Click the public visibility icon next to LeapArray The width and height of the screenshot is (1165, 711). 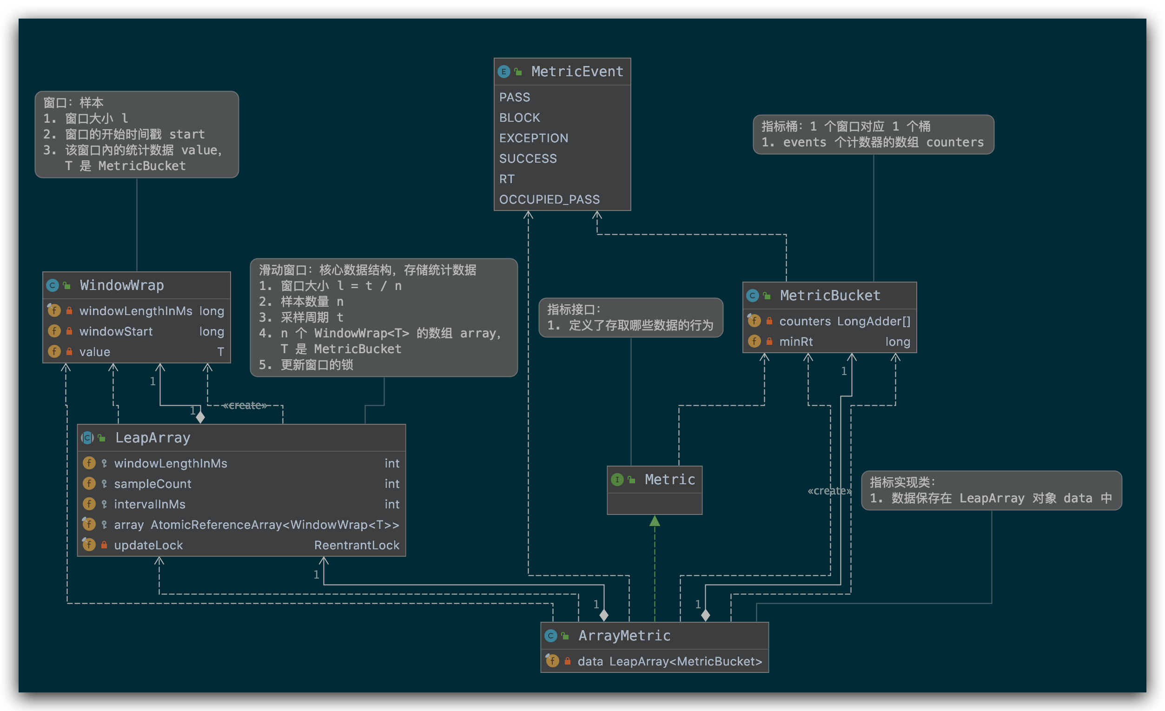click(x=102, y=438)
